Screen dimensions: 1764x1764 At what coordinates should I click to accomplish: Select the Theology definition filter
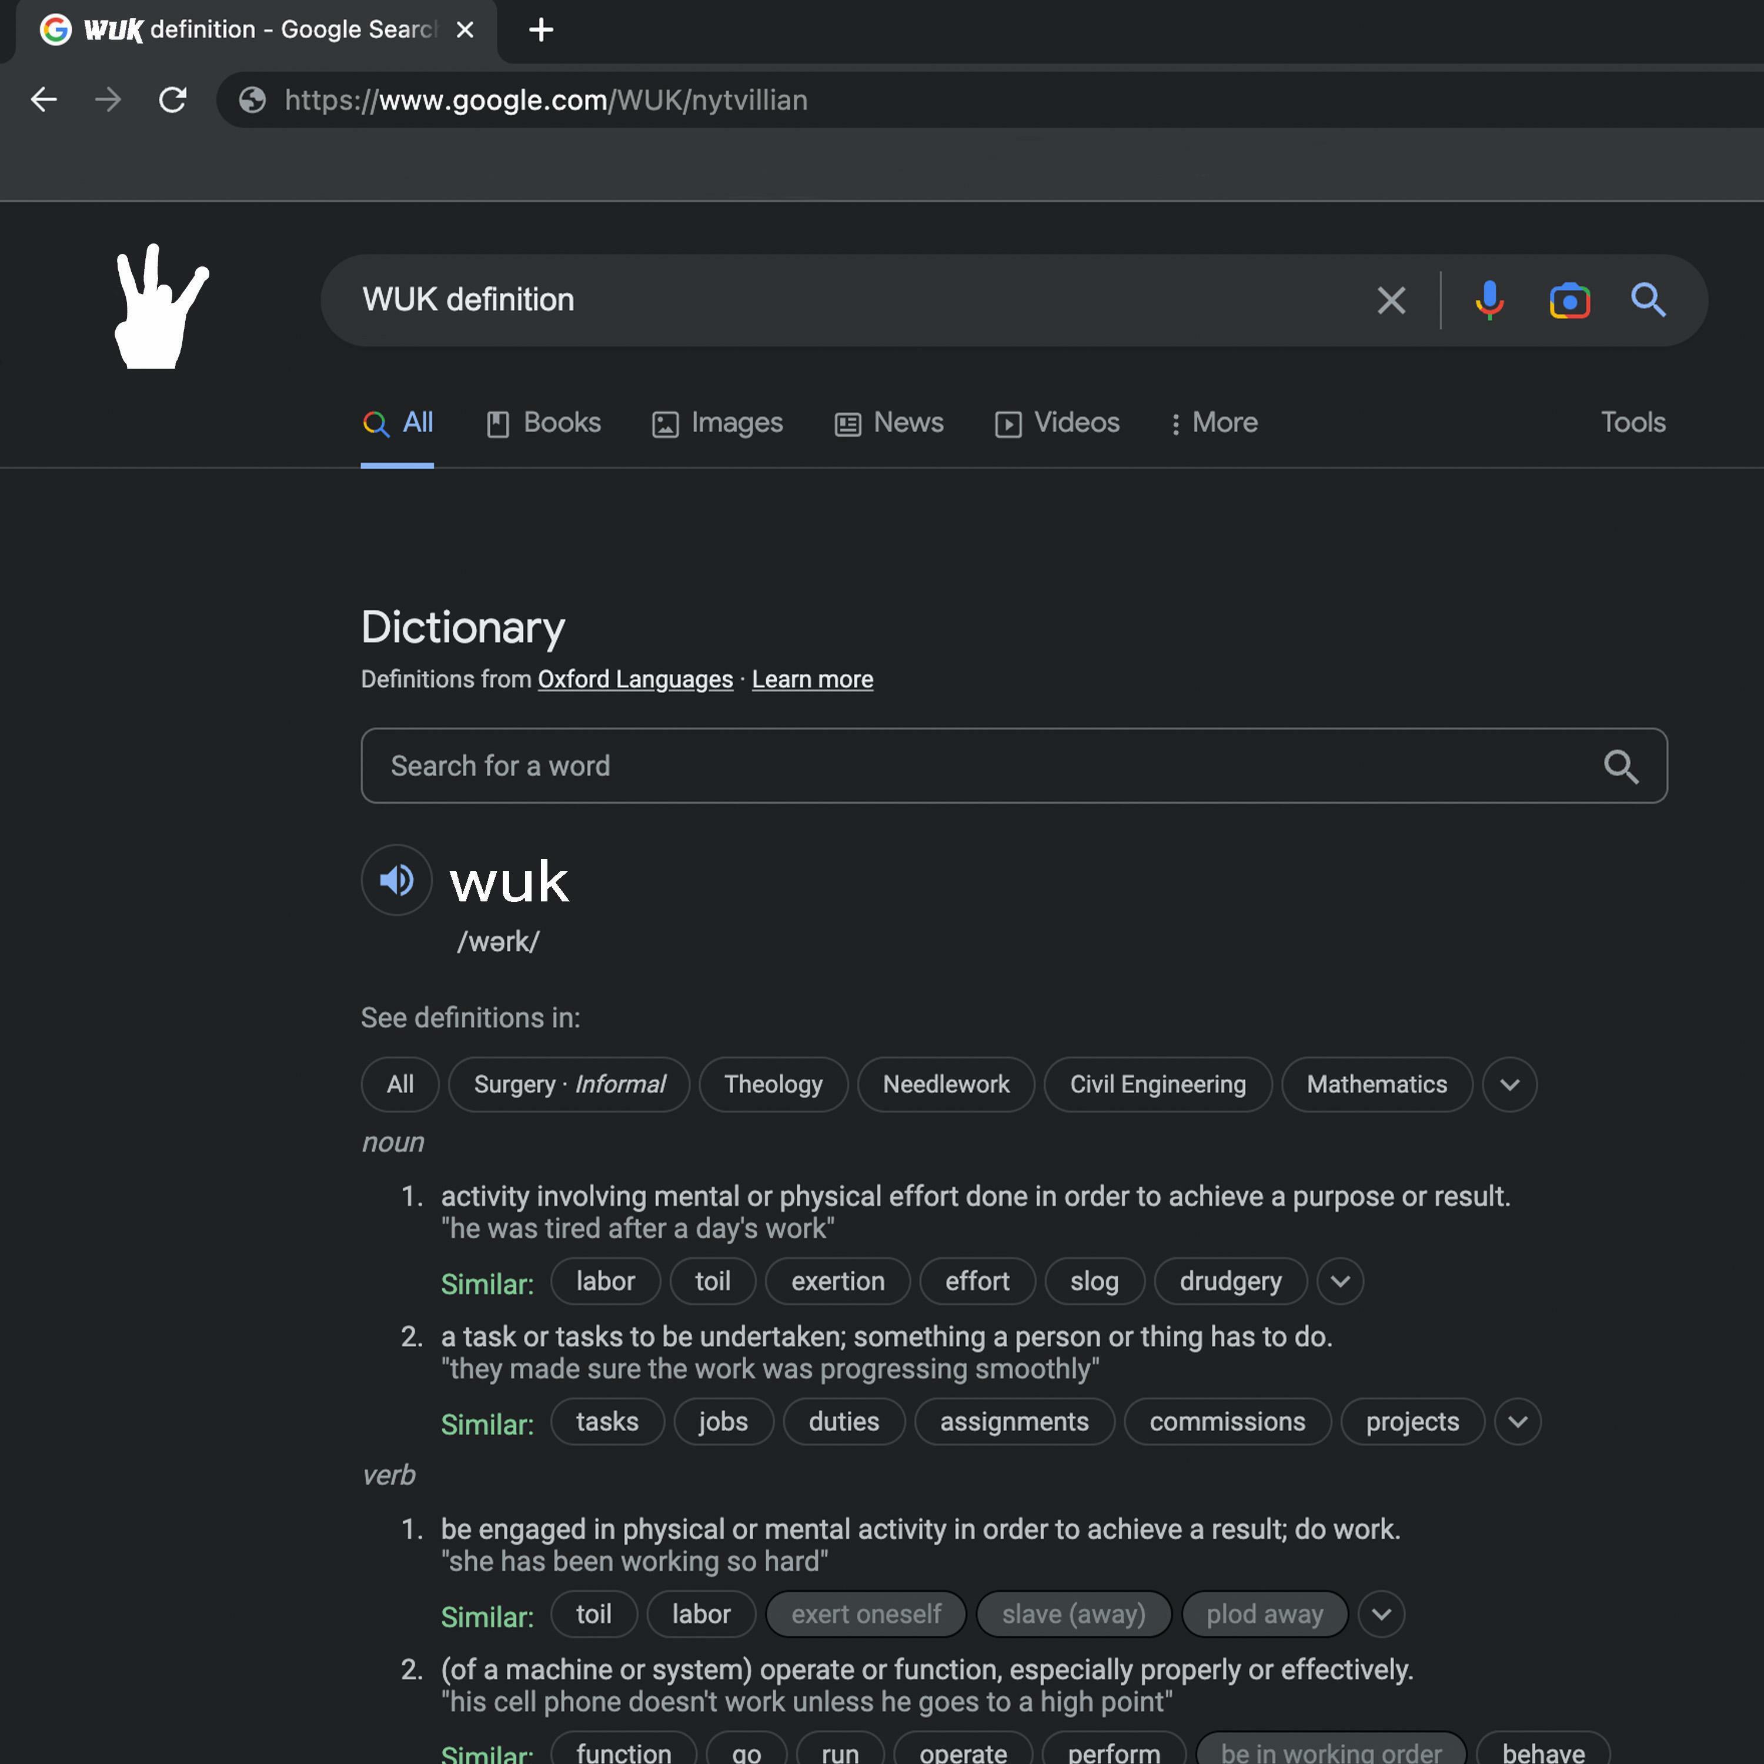pyautogui.click(x=773, y=1084)
